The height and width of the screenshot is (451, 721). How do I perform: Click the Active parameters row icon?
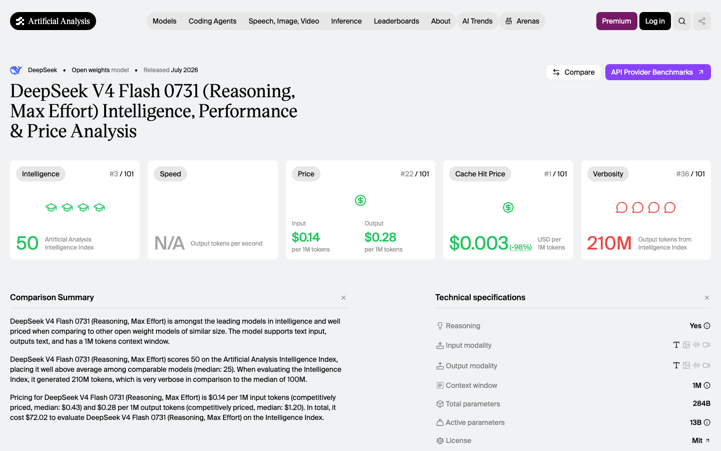(440, 422)
